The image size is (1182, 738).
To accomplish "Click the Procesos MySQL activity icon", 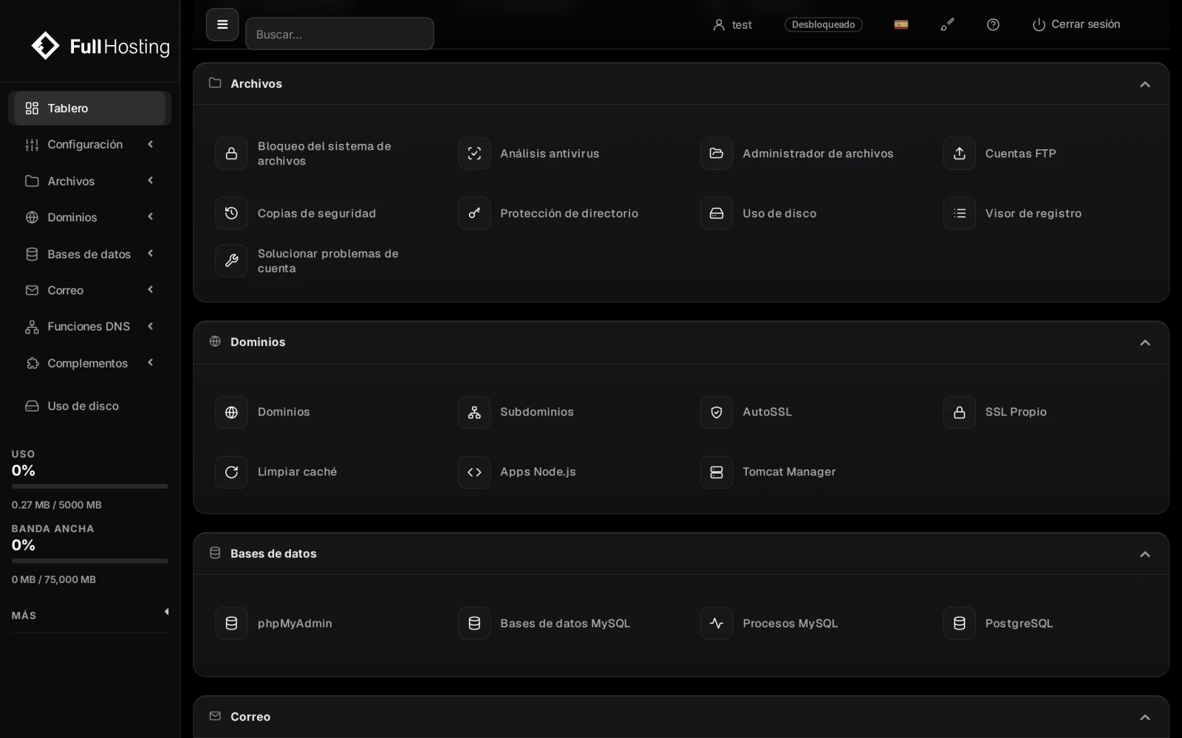I will pos(717,624).
